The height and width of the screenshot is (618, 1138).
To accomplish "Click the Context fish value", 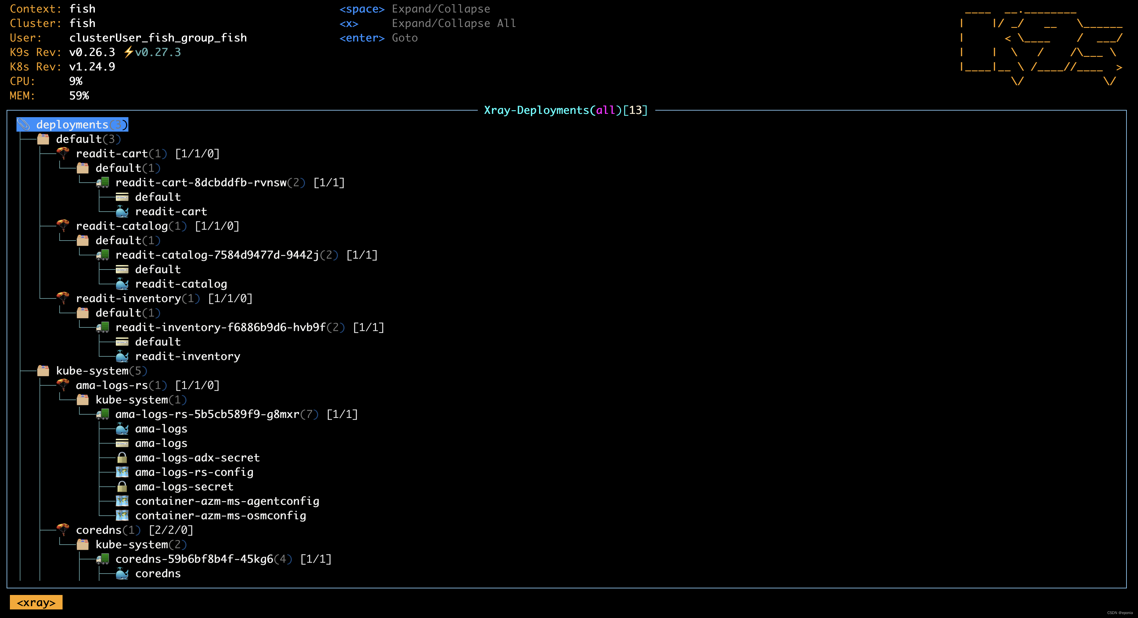I will pyautogui.click(x=82, y=9).
